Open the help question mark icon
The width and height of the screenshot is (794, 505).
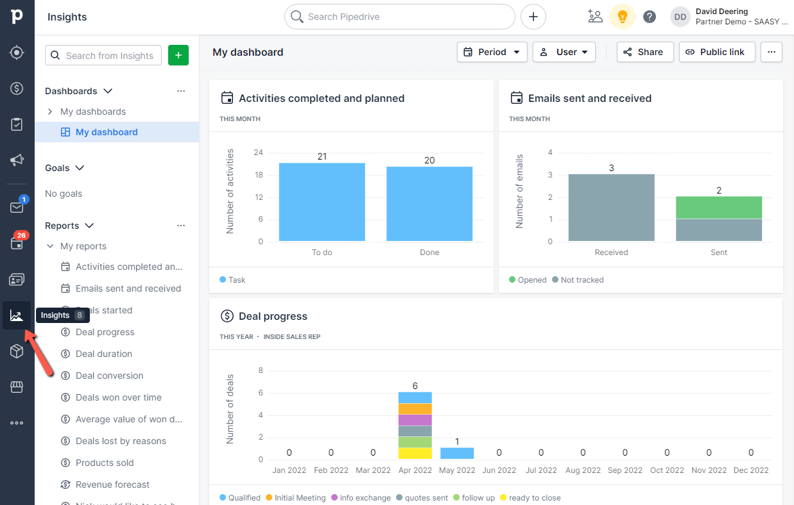click(650, 17)
